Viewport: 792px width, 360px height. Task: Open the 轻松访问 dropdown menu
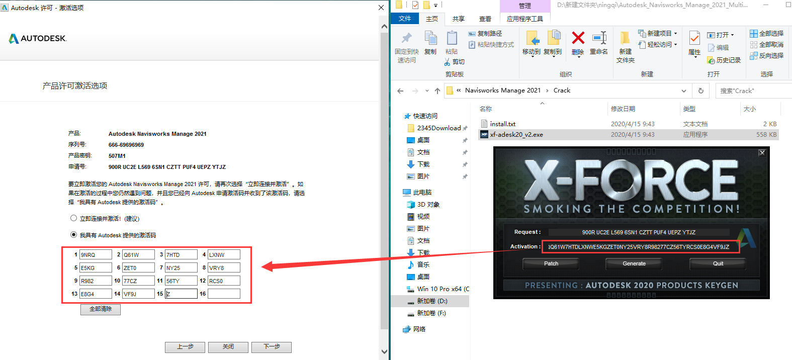(x=675, y=45)
